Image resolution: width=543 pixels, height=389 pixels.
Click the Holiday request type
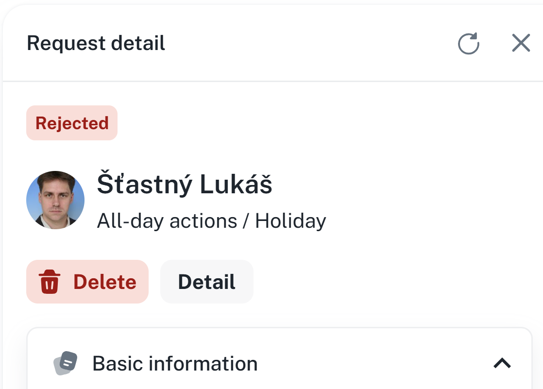pos(290,221)
